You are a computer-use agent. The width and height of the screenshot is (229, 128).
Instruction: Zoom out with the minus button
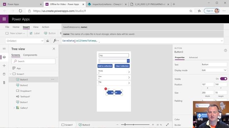pos(117,125)
